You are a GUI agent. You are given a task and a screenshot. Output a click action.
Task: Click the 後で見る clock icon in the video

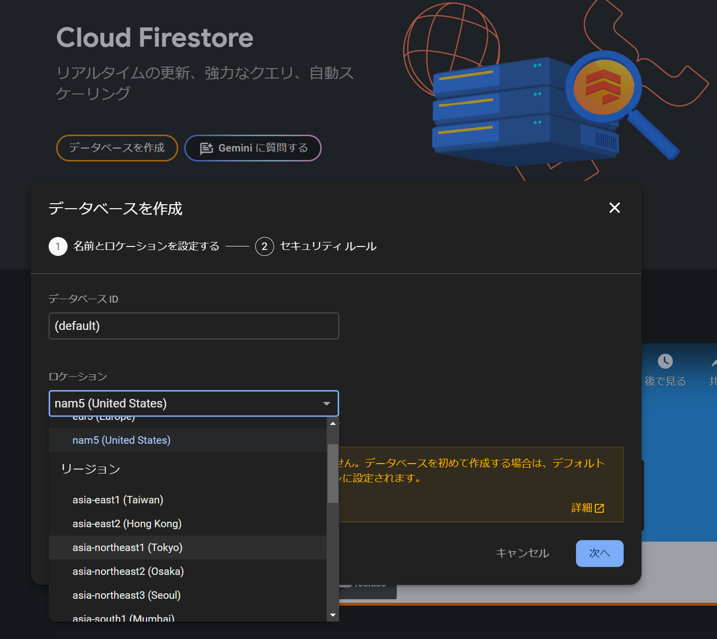point(665,361)
